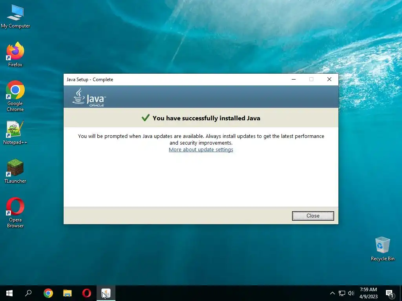The width and height of the screenshot is (402, 301).
Task: Launch TLauncher from the desktop
Action: (x=15, y=171)
